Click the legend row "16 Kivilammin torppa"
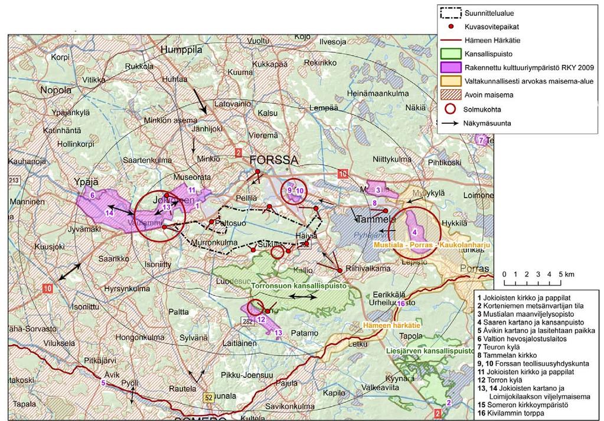This screenshot has height=421, width=604. click(x=511, y=413)
